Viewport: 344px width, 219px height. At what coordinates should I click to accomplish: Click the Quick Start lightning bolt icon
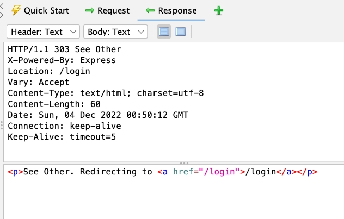coord(16,10)
